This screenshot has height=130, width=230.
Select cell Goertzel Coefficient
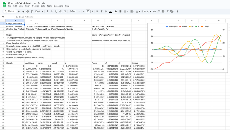tap(15, 26)
